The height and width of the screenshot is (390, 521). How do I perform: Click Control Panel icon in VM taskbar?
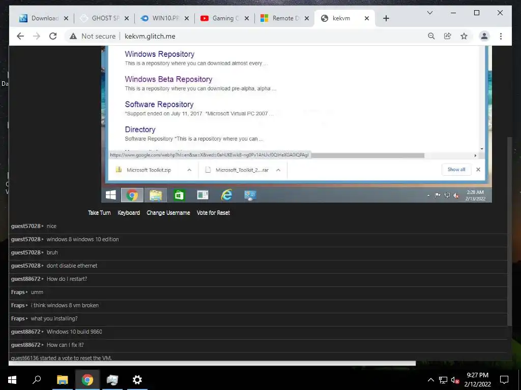tap(250, 195)
